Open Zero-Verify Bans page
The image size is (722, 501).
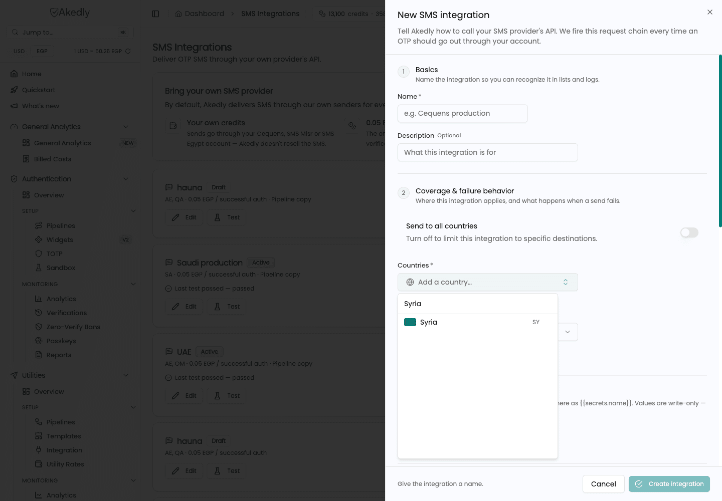(x=73, y=327)
